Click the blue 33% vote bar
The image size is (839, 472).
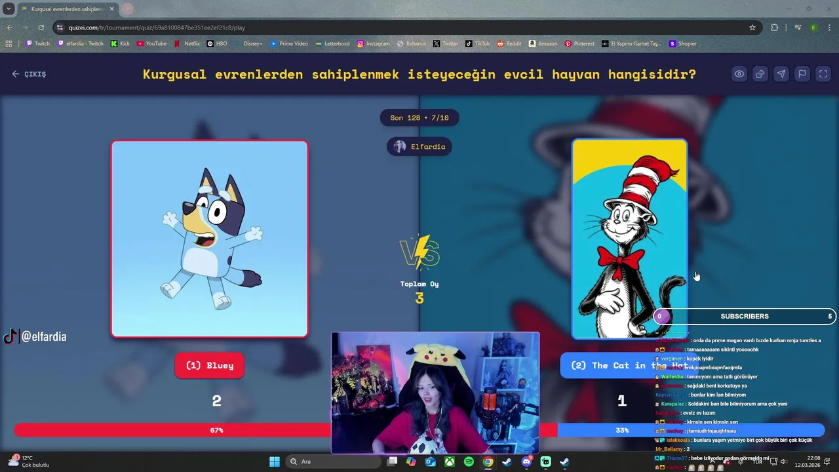(x=691, y=430)
